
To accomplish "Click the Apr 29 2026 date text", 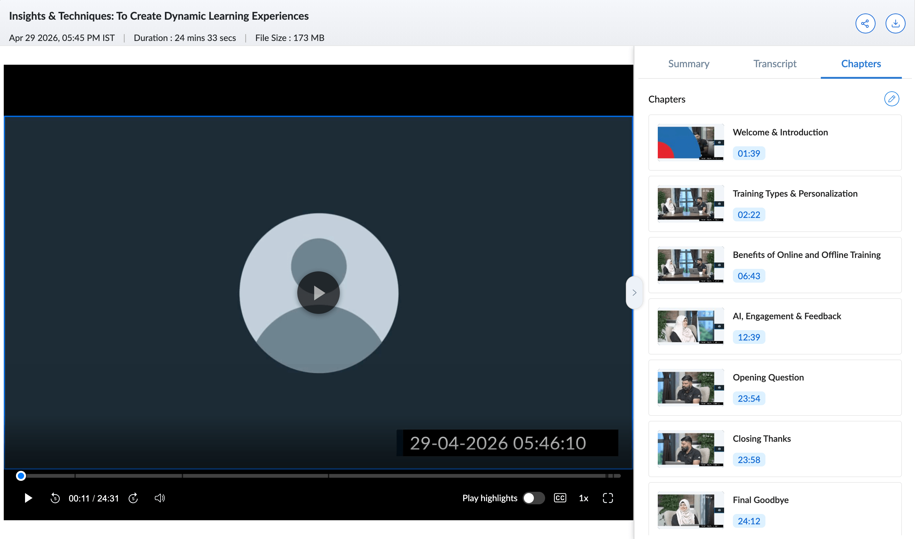I will (62, 38).
